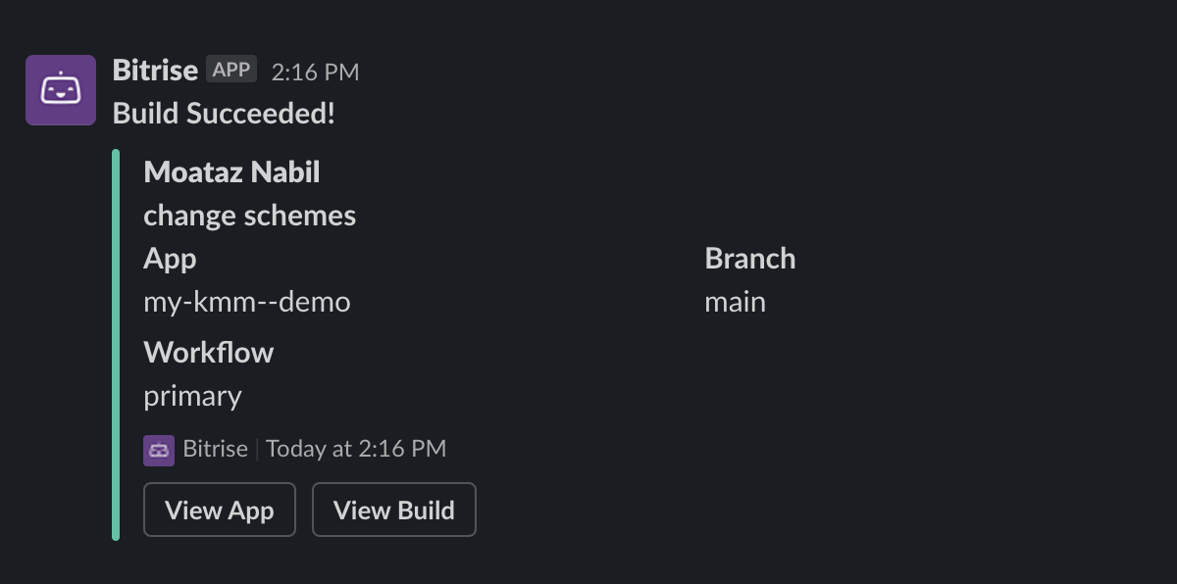This screenshot has width=1177, height=584.
Task: Click the APP badge beside Bitrise
Action: coord(231,70)
